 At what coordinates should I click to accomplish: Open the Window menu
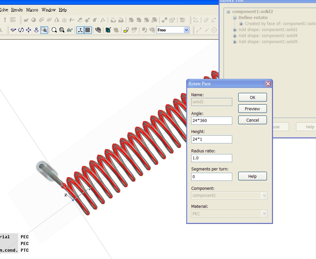[x=49, y=10]
